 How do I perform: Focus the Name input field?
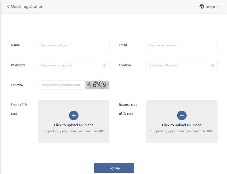pos(74,46)
